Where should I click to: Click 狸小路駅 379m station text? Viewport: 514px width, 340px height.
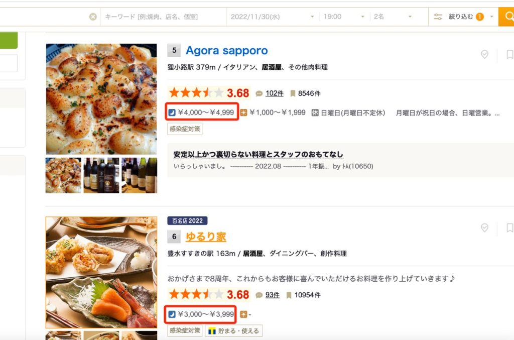click(x=191, y=67)
